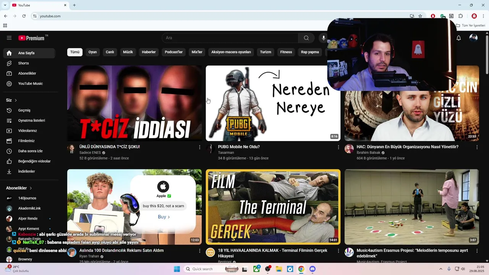Screen dimensions: 489x275
Task: Open the YouTube account avatar menu
Action: click(473, 38)
